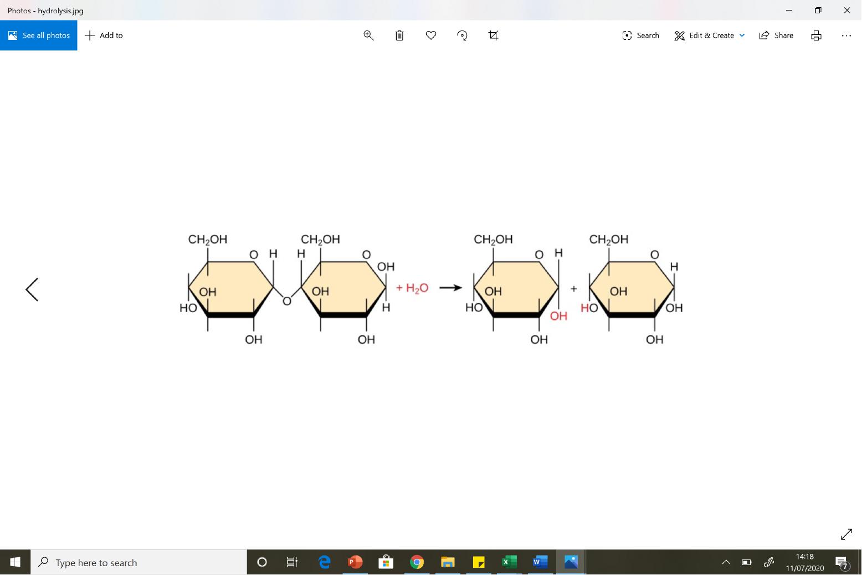Mark photo as favorite with heart icon

tap(431, 35)
